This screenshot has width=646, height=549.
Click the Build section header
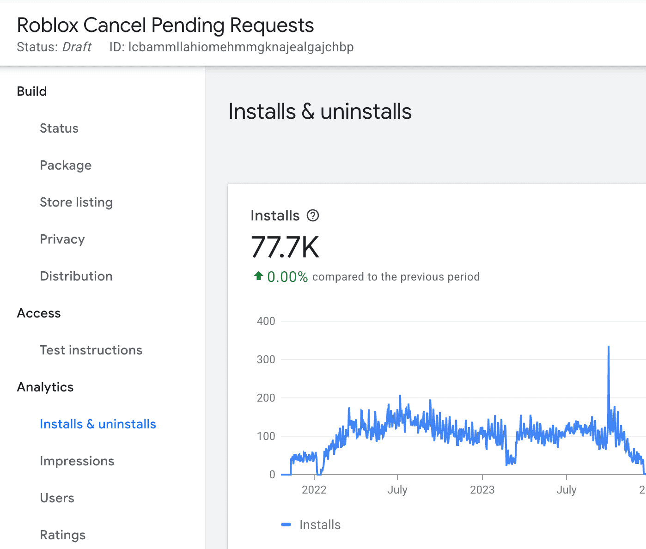[x=32, y=91]
